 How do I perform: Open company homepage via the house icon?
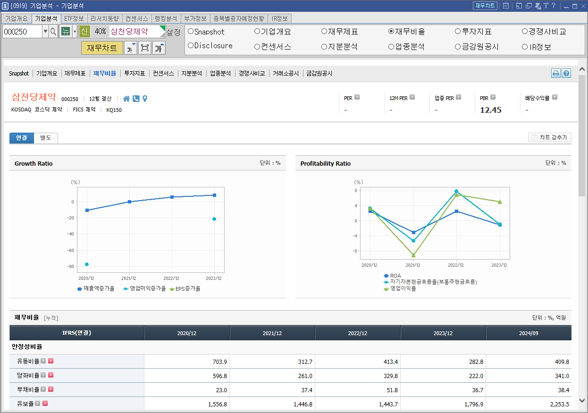(x=126, y=99)
